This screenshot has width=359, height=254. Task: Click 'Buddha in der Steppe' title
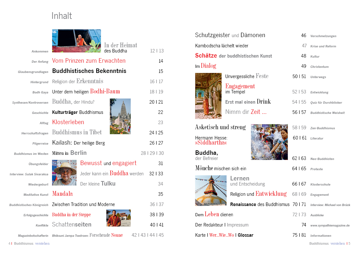(x=71, y=215)
